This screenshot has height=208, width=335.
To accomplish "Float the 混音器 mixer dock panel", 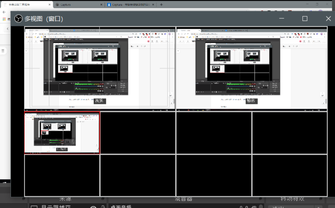I will tap(261, 199).
